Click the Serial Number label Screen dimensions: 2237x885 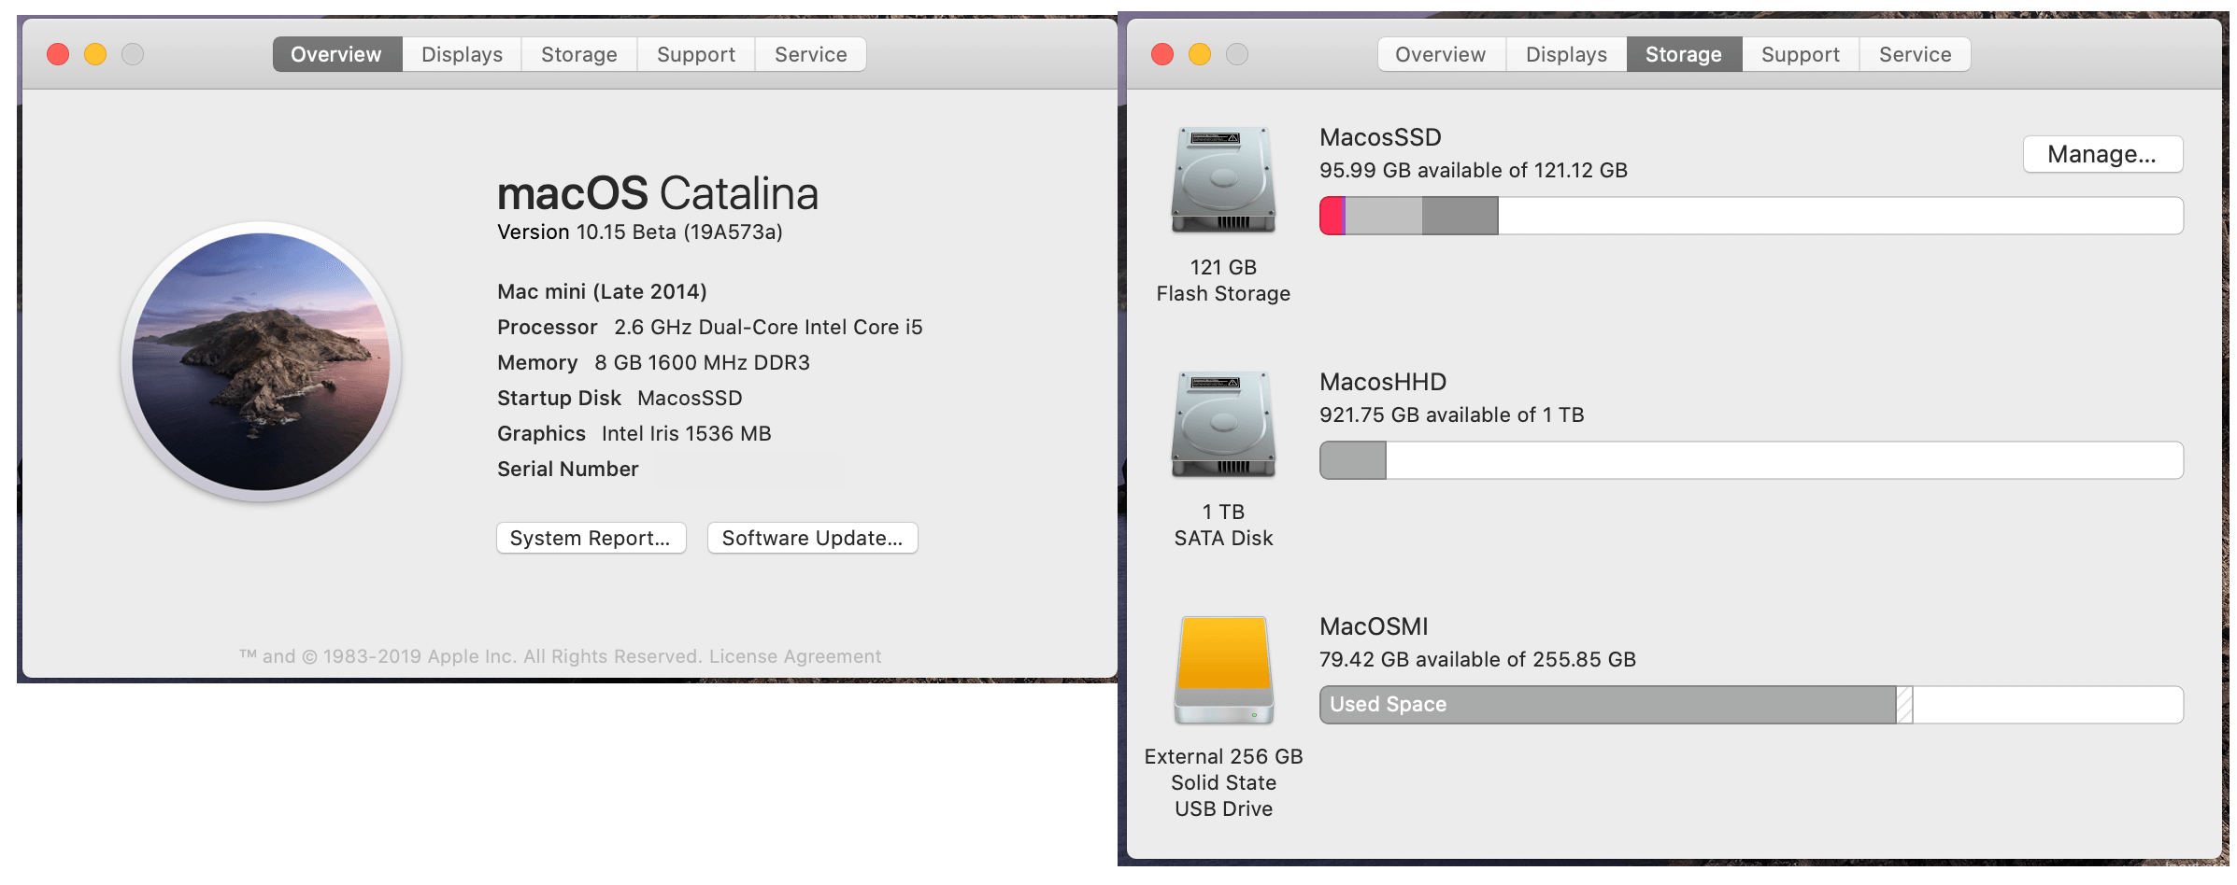tap(568, 469)
